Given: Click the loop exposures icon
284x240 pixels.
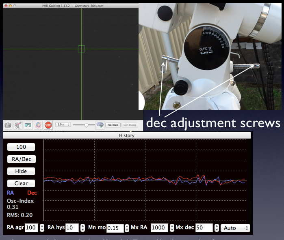Looking at the screenshot, I should point(28,125).
